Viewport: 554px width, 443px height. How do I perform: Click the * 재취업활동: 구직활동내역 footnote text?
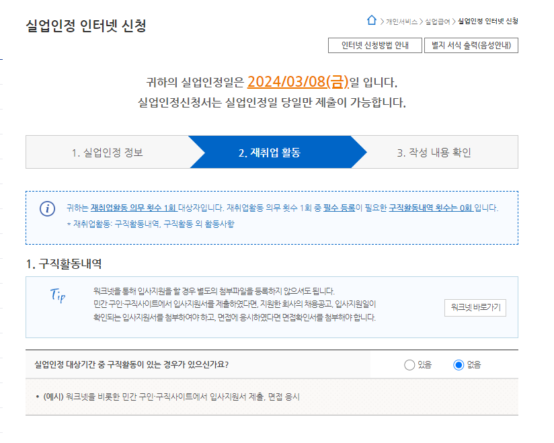click(x=151, y=224)
